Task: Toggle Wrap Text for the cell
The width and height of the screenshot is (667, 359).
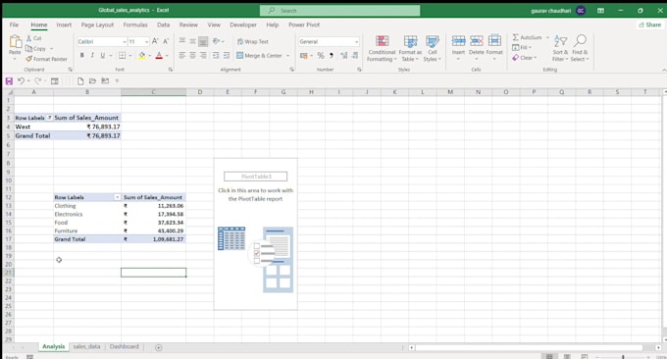Action: coord(253,41)
